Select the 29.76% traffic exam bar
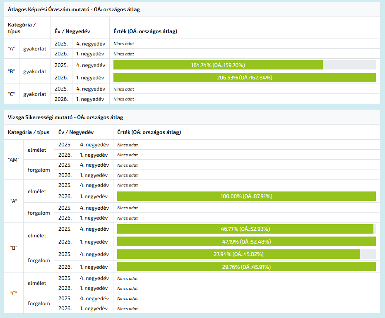385x318 pixels. pyautogui.click(x=246, y=267)
